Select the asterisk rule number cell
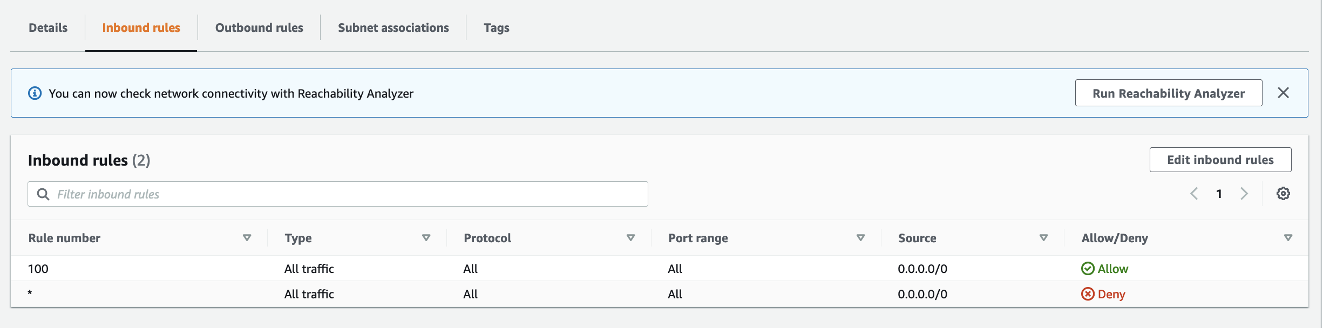1330x328 pixels. (30, 293)
